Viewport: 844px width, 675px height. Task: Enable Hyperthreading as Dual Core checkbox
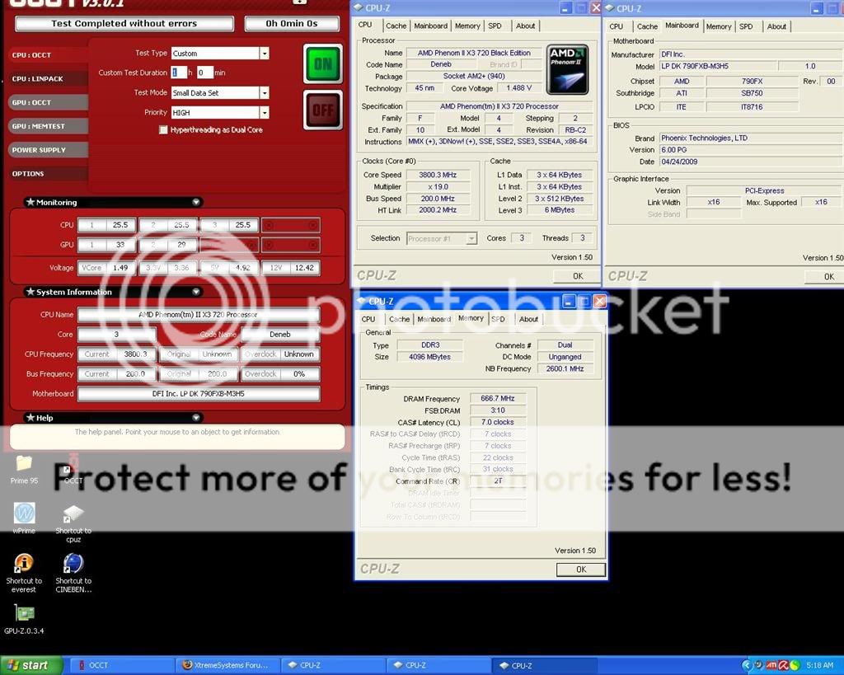[163, 129]
